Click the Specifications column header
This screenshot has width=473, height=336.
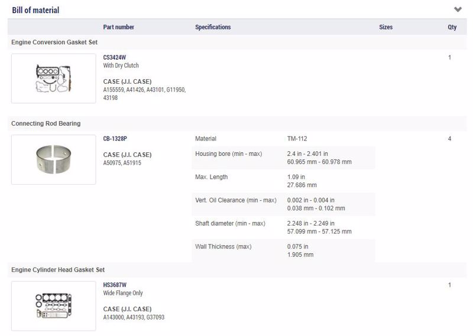213,27
